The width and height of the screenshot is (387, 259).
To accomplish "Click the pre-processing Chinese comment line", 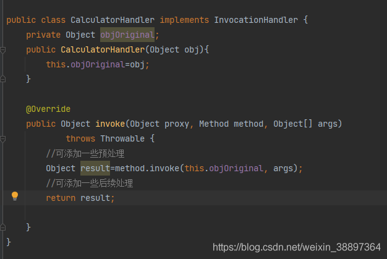I will coord(85,154).
